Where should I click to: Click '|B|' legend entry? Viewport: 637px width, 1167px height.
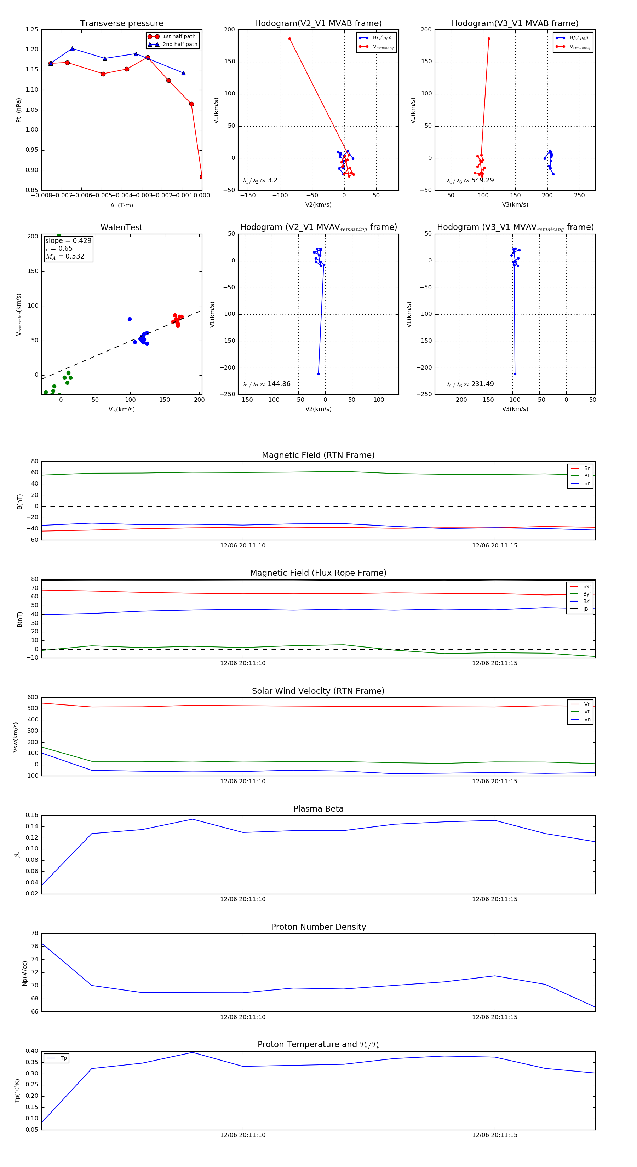[x=580, y=609]
